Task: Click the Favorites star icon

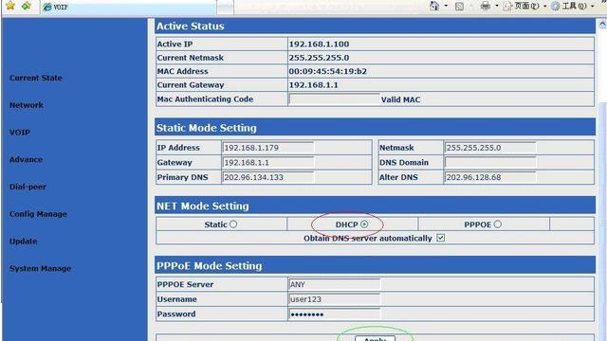Action: pyautogui.click(x=10, y=6)
